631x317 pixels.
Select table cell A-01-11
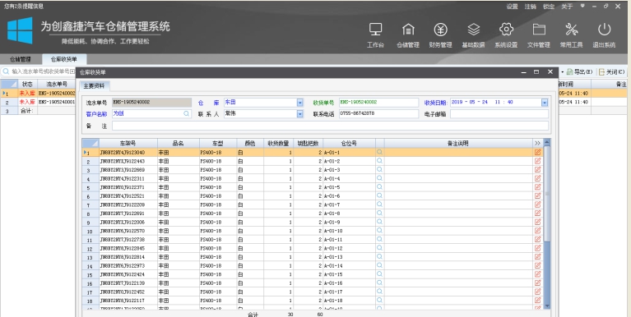tap(349, 240)
